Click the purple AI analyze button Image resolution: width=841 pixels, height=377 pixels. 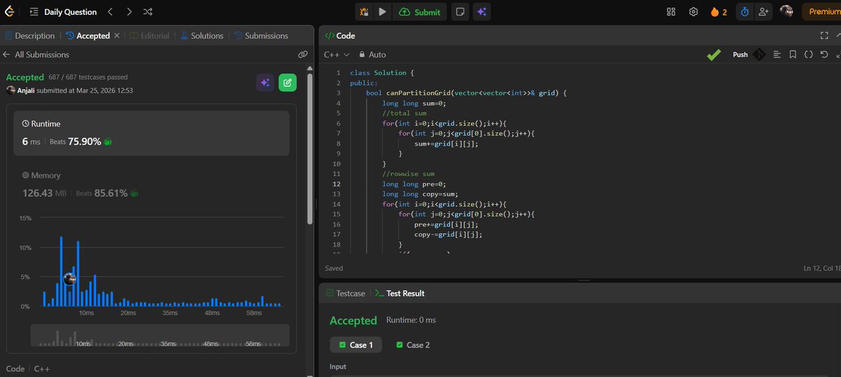pos(265,83)
